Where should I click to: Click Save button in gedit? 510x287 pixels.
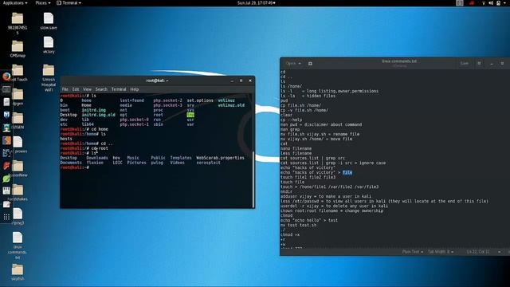[465, 64]
